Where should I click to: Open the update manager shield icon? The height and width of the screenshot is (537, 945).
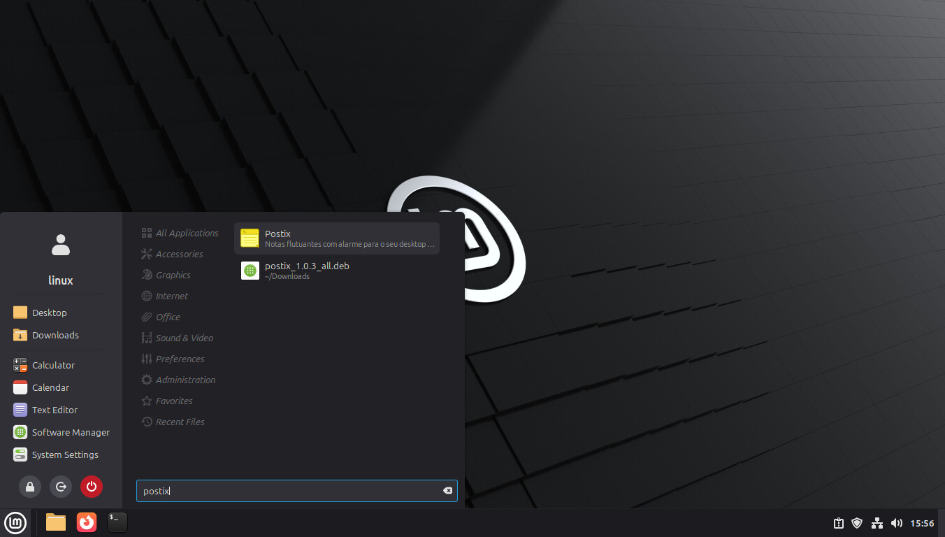click(857, 523)
